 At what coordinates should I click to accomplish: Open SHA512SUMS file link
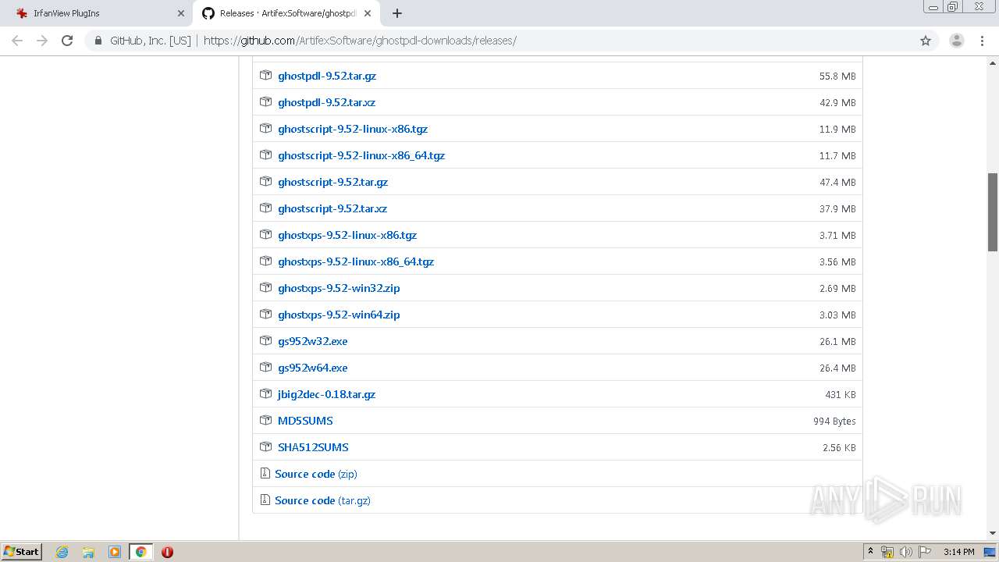tap(313, 447)
